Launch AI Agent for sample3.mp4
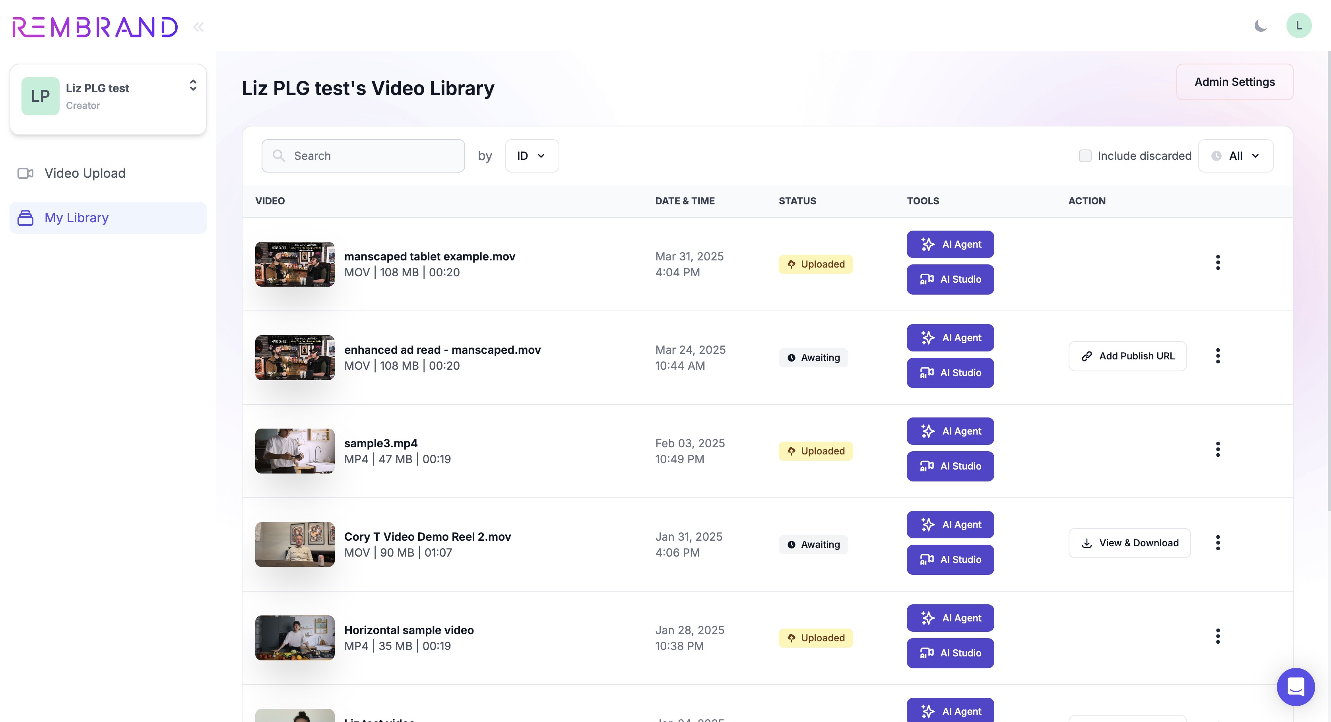This screenshot has width=1331, height=722. point(950,431)
